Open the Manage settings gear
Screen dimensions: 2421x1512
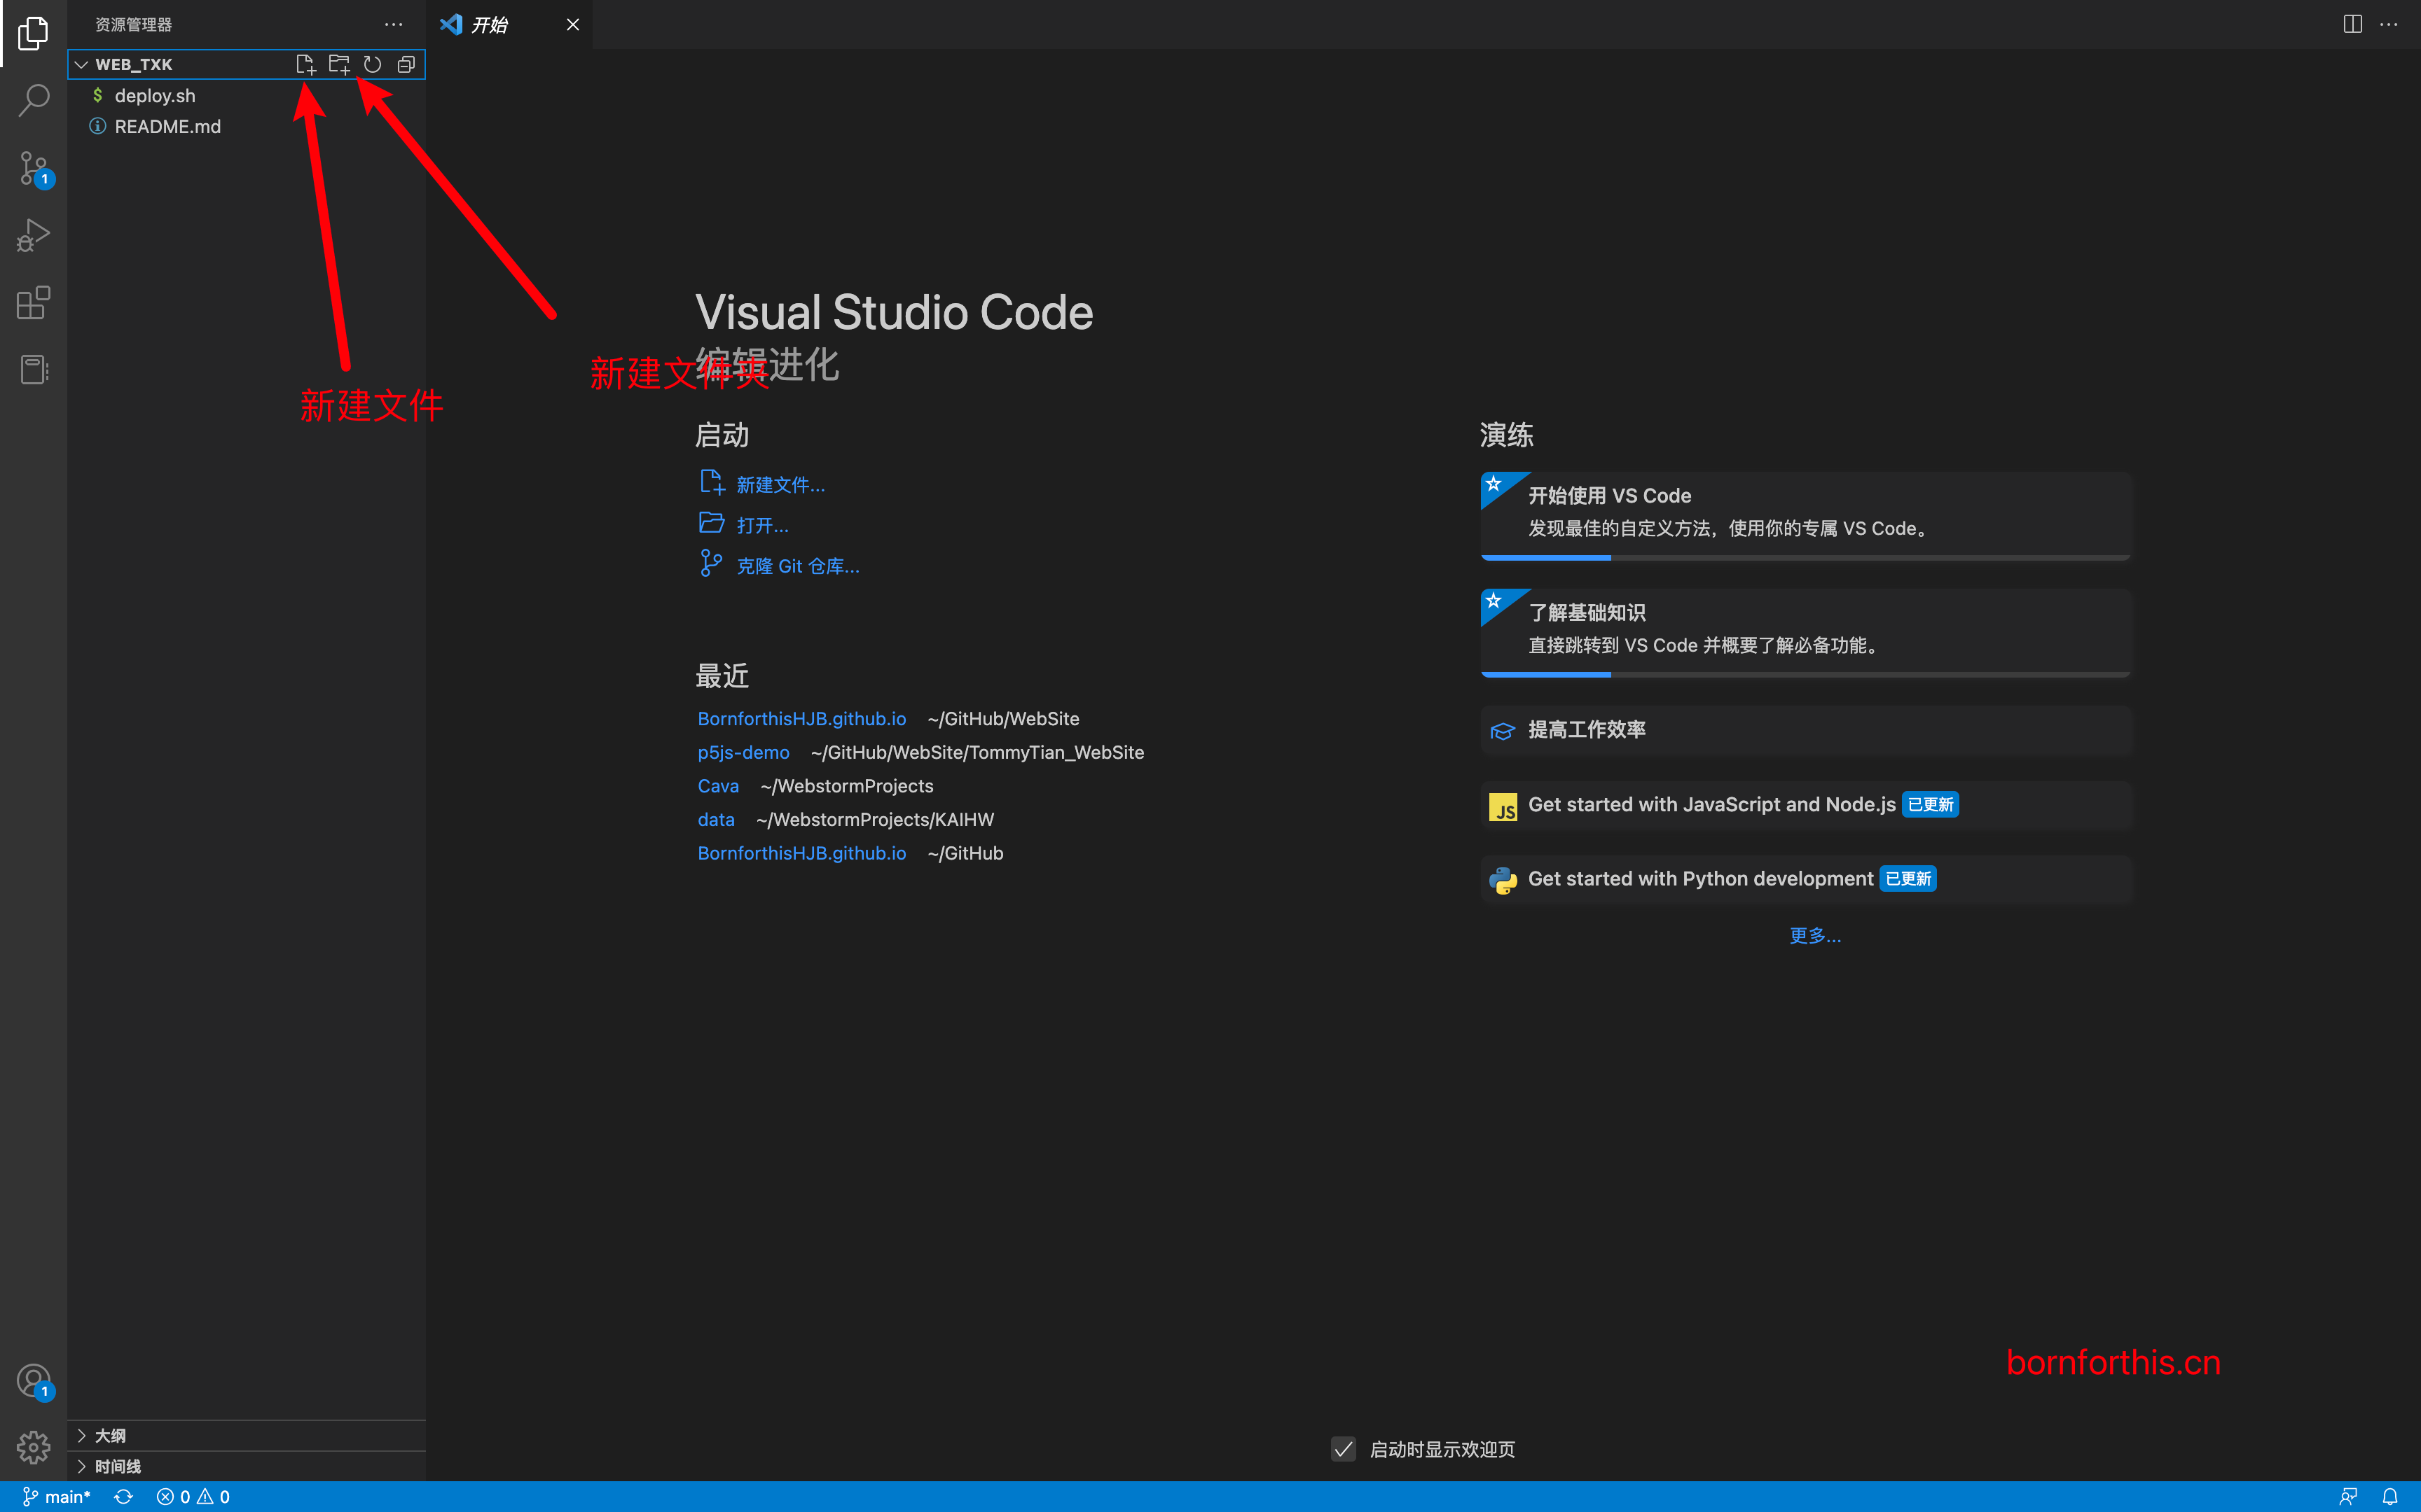(33, 1446)
